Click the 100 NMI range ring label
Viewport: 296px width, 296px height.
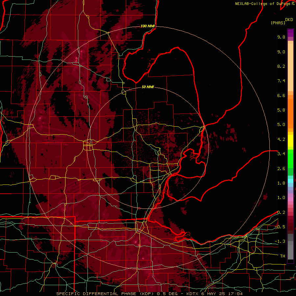[148, 26]
